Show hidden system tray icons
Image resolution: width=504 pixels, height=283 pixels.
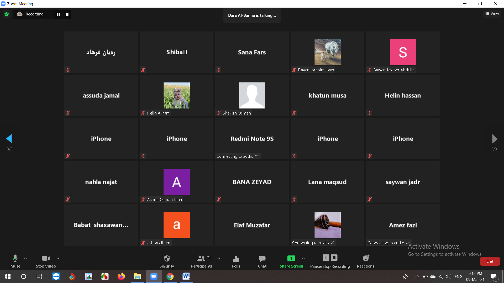click(x=417, y=276)
